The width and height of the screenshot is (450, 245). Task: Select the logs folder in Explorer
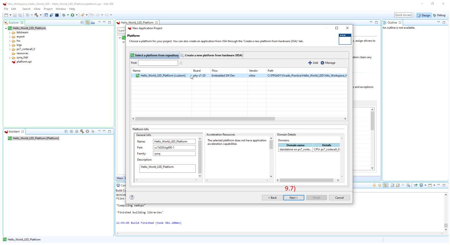pyautogui.click(x=17, y=45)
